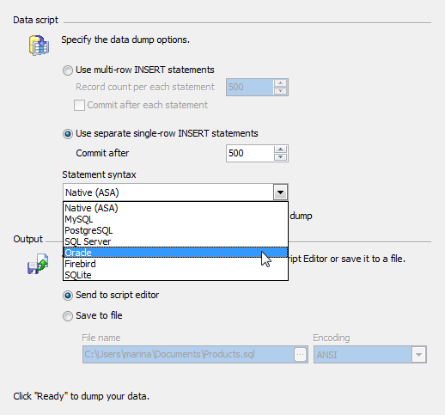Choose SQL Server in the syntax list
The width and height of the screenshot is (445, 415).
[x=175, y=241]
